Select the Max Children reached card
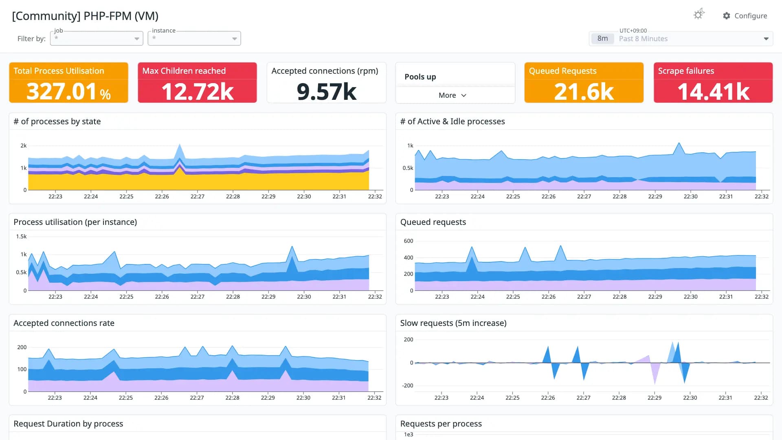The height and width of the screenshot is (440, 782). (x=198, y=82)
